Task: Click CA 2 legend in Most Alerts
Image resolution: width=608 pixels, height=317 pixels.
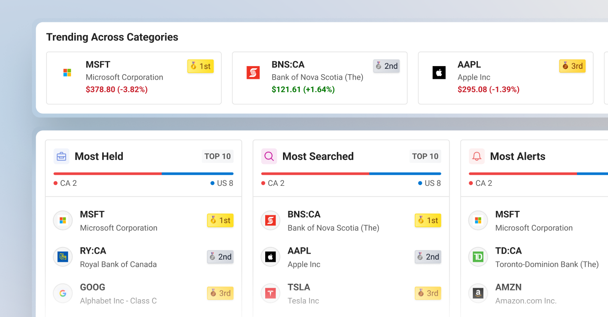Action: [481, 183]
